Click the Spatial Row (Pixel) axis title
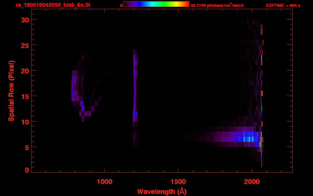 (x=11, y=91)
